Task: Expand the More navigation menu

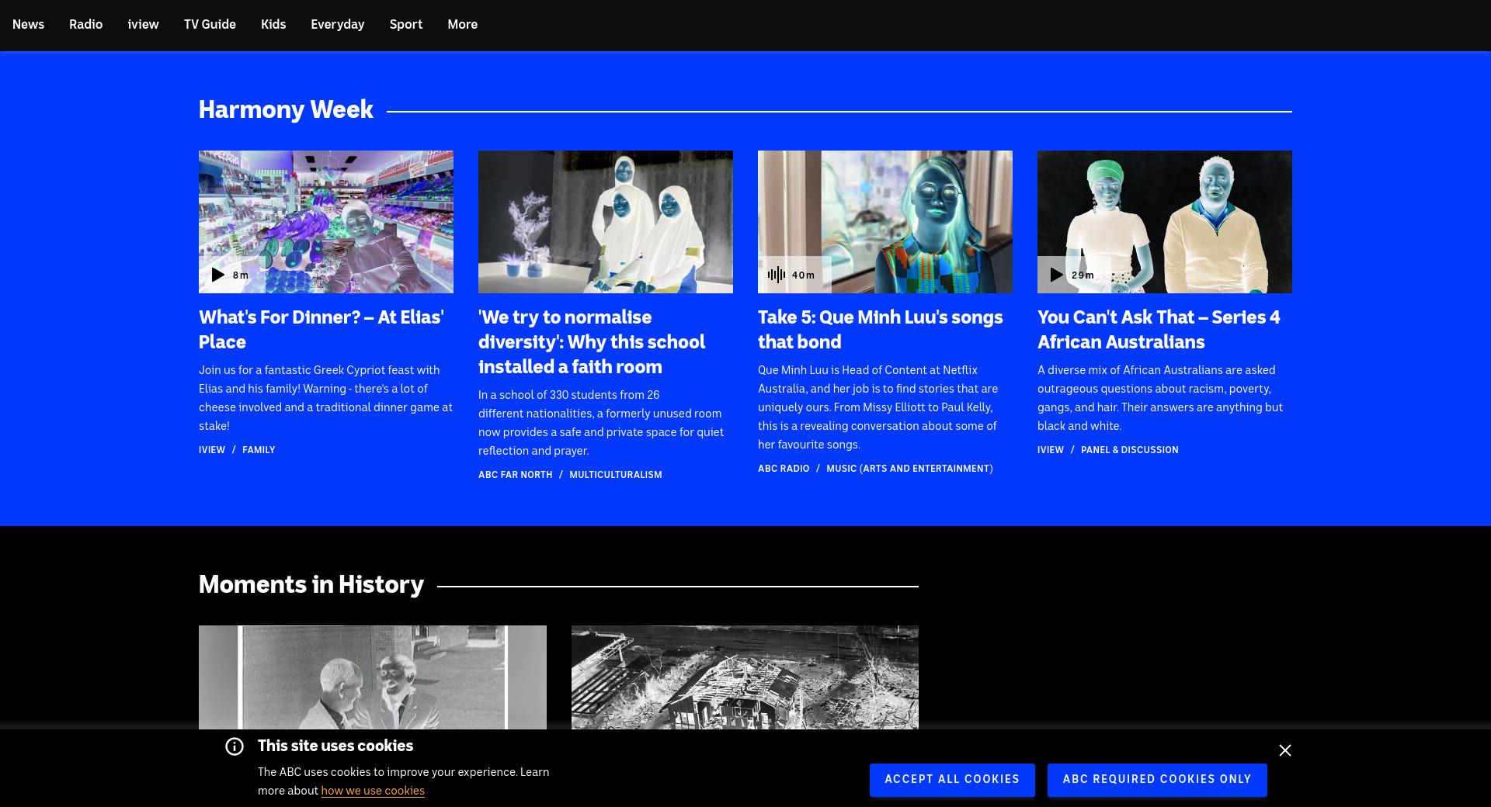Action: point(462,25)
